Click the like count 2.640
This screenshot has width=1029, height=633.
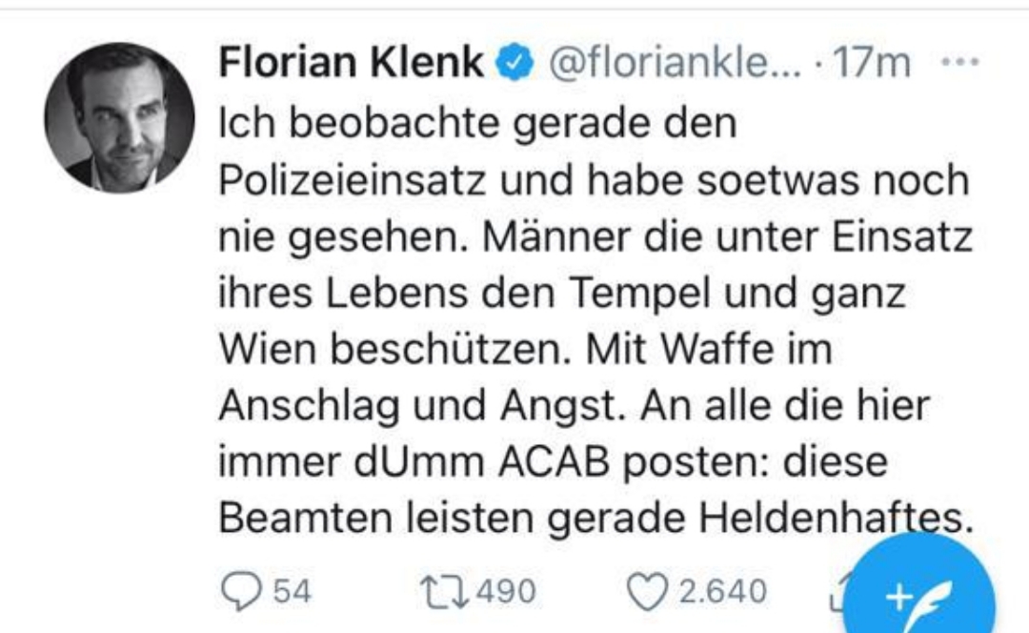[x=722, y=592]
